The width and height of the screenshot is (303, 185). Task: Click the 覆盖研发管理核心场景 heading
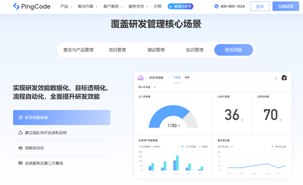(x=156, y=24)
